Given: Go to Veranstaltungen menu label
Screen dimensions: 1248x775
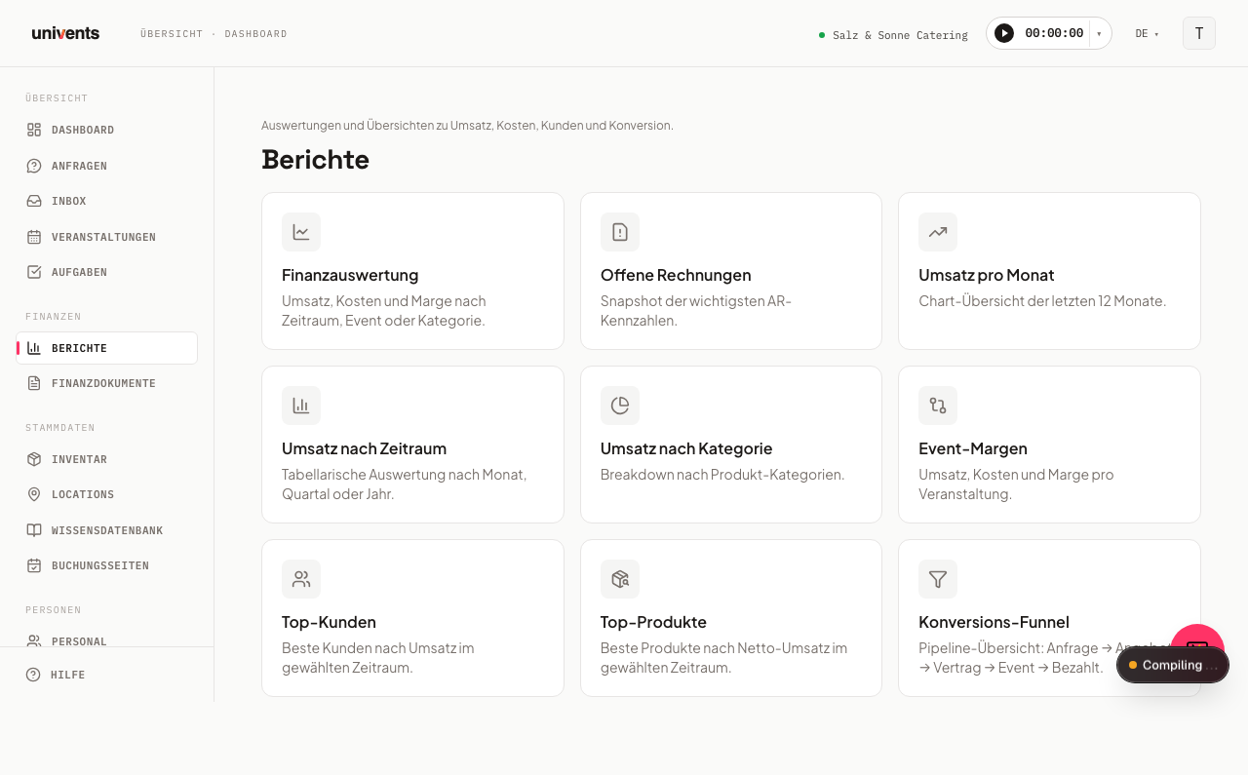Looking at the screenshot, I should [x=103, y=237].
